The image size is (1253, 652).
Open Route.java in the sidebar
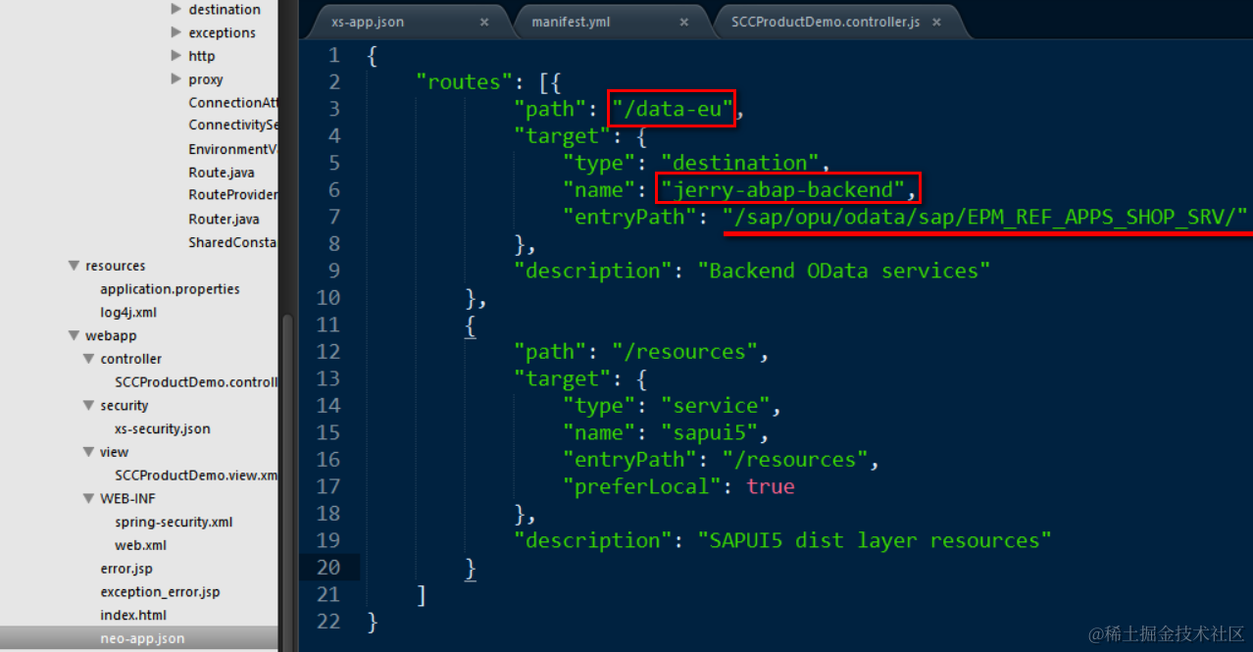point(221,173)
